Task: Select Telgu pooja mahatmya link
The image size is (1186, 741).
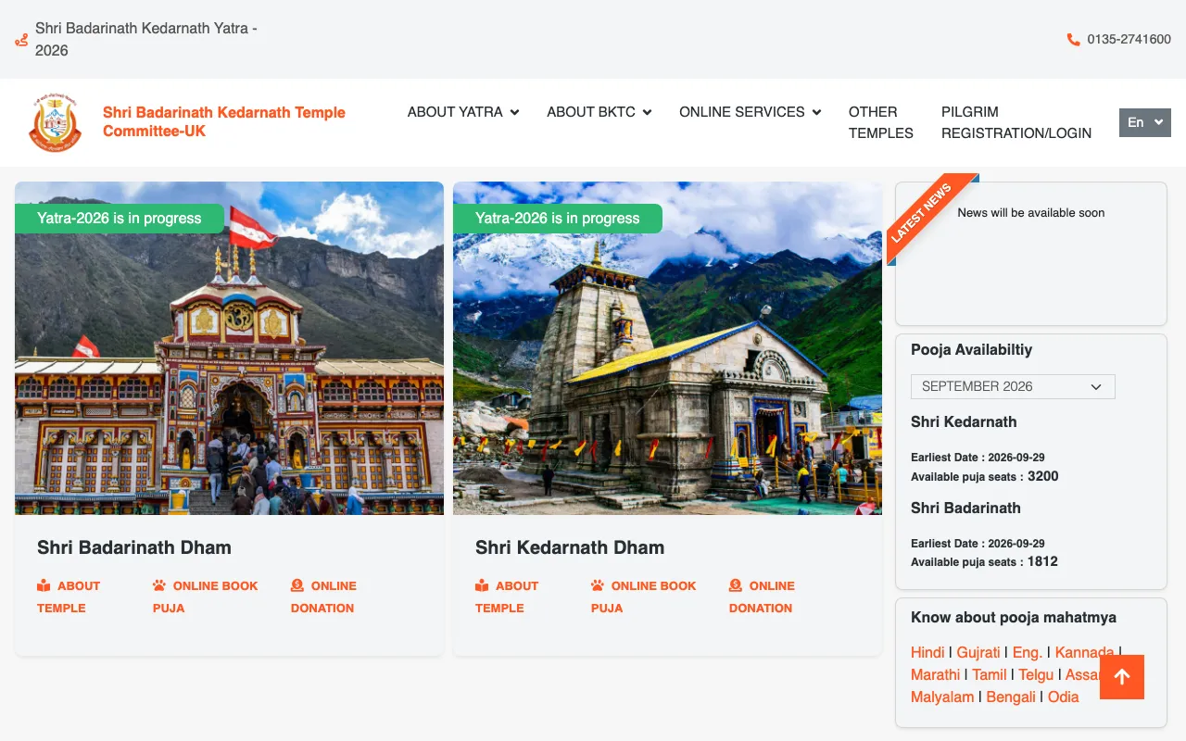Action: [x=1036, y=674]
